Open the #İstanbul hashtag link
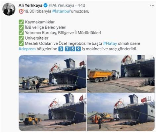157x133 pixels. (61, 11)
